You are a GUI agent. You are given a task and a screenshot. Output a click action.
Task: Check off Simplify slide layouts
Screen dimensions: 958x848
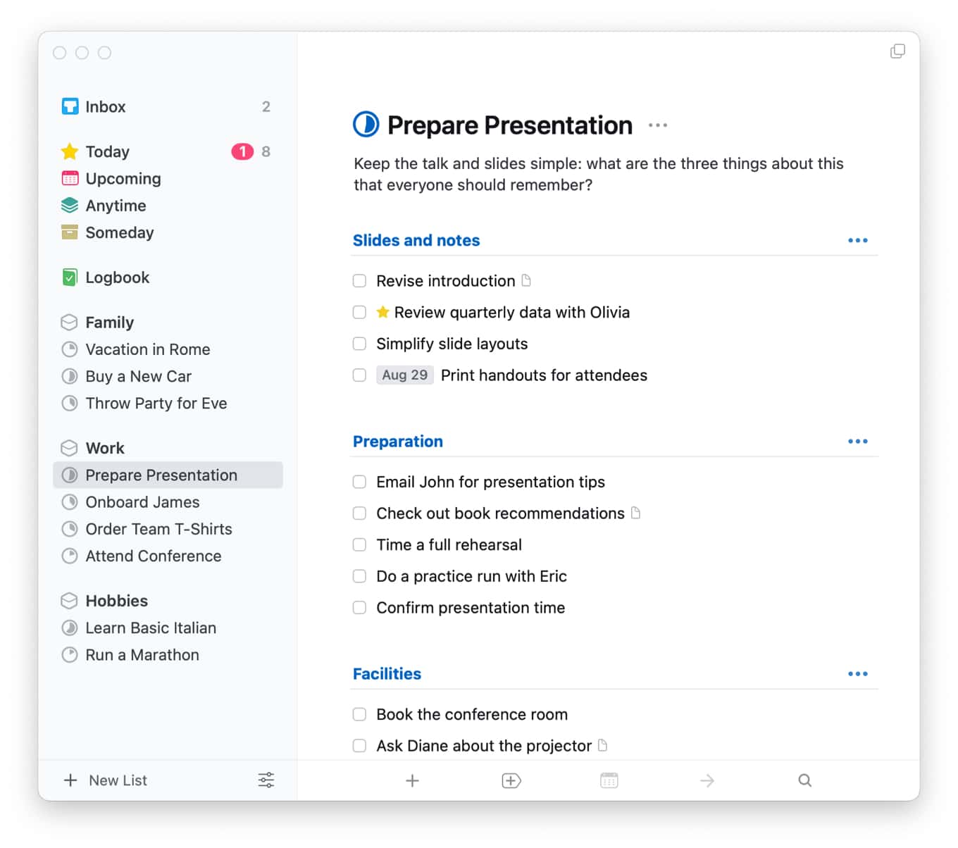360,344
